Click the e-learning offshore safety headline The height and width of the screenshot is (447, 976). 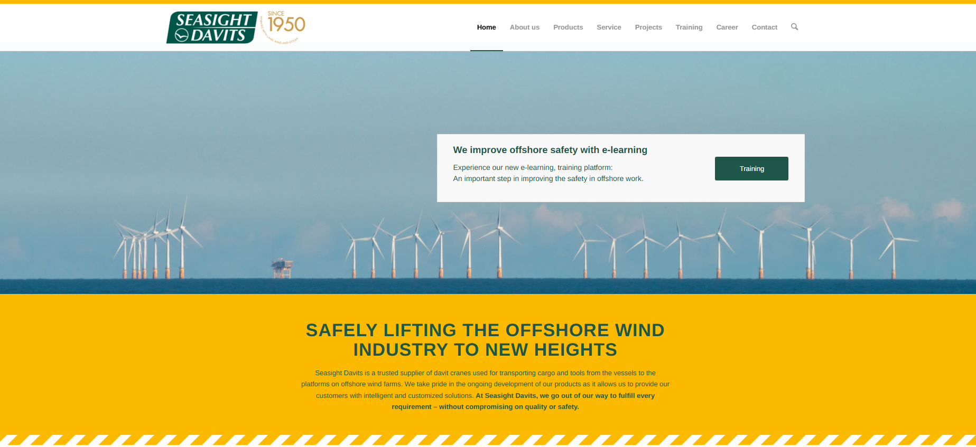550,150
